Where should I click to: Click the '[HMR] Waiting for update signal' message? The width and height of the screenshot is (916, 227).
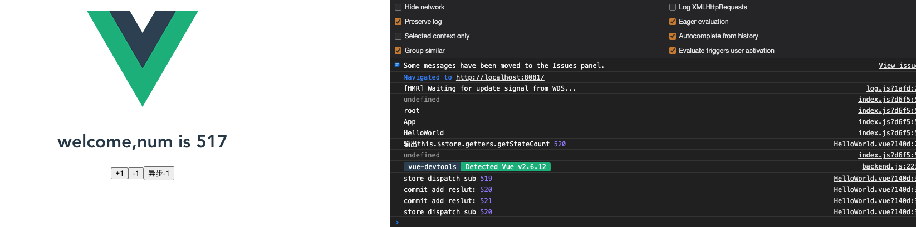coord(490,88)
